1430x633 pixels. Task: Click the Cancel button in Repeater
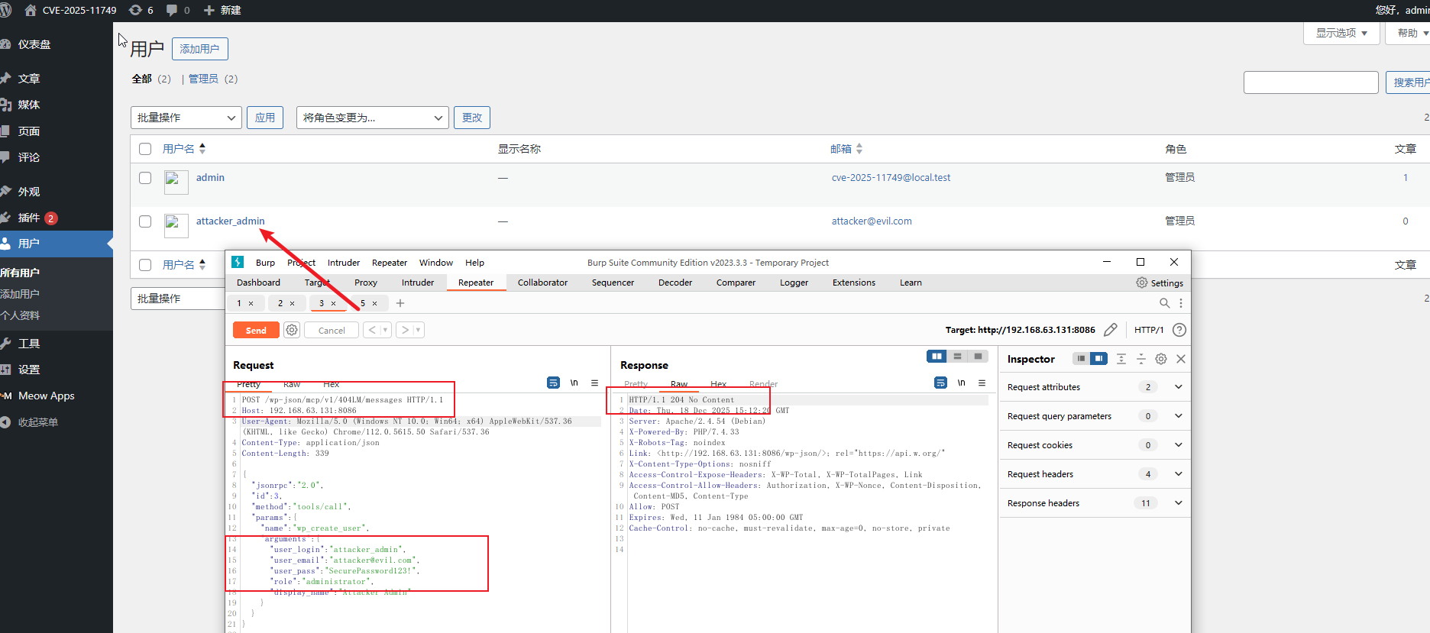[332, 330]
